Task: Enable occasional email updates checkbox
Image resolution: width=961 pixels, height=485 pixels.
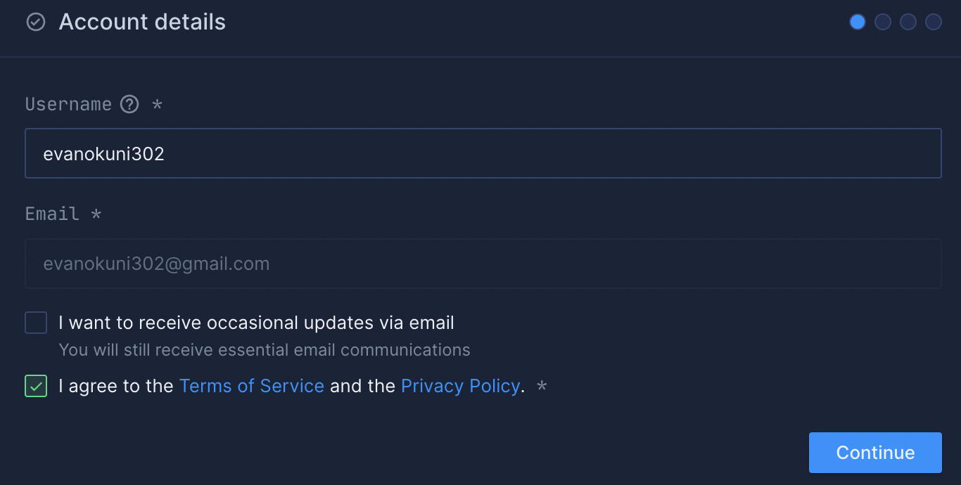Action: tap(36, 323)
